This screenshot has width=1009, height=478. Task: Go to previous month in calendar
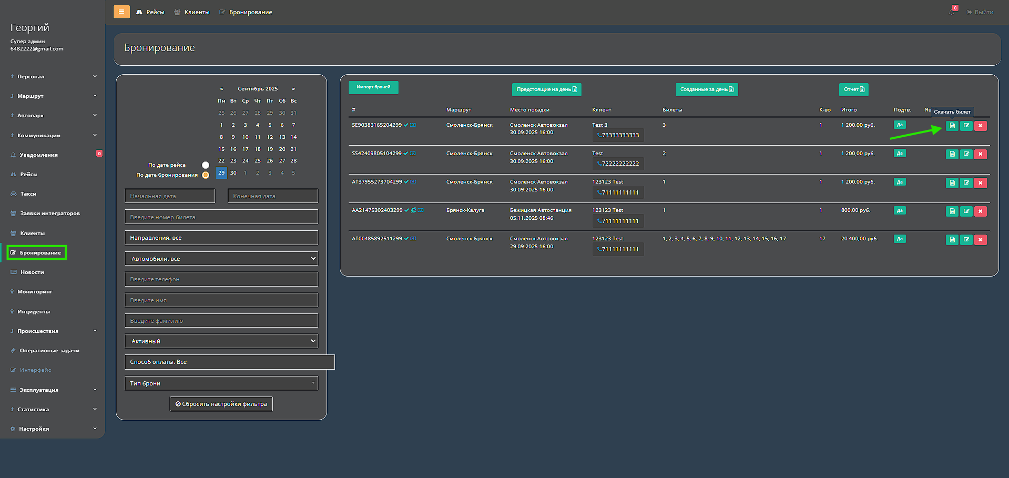click(221, 89)
